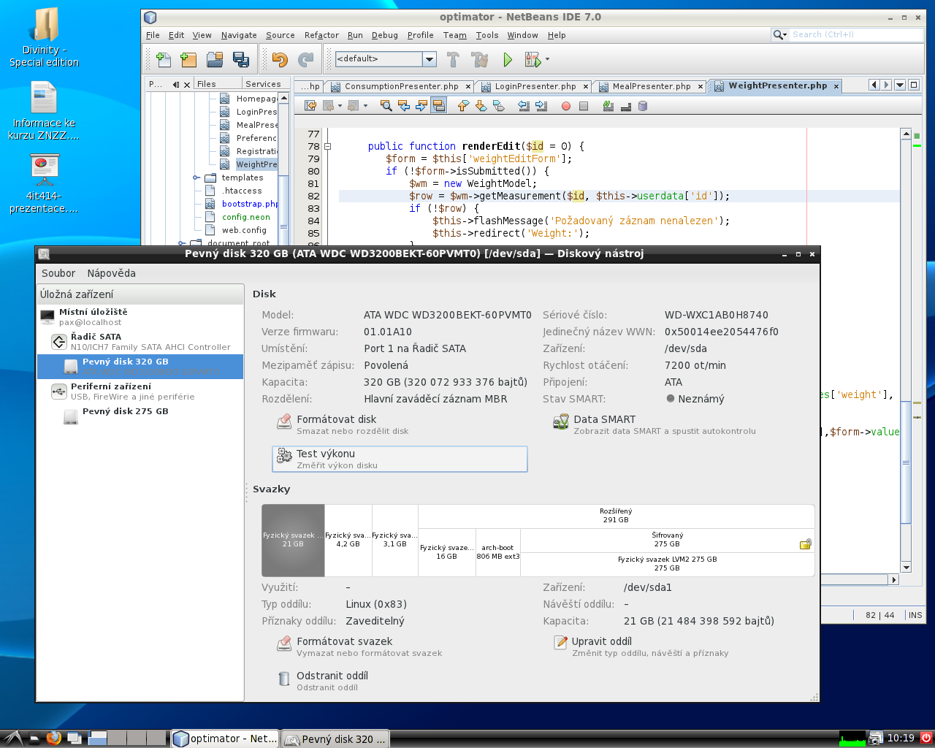Open Soubor menu in disk utility
This screenshot has width=935, height=748.
[58, 273]
